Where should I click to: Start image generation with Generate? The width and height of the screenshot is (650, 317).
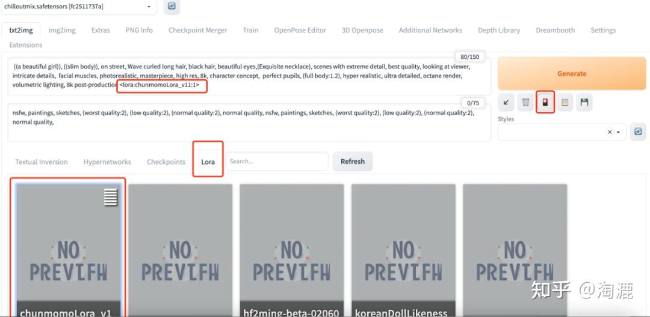tap(572, 74)
